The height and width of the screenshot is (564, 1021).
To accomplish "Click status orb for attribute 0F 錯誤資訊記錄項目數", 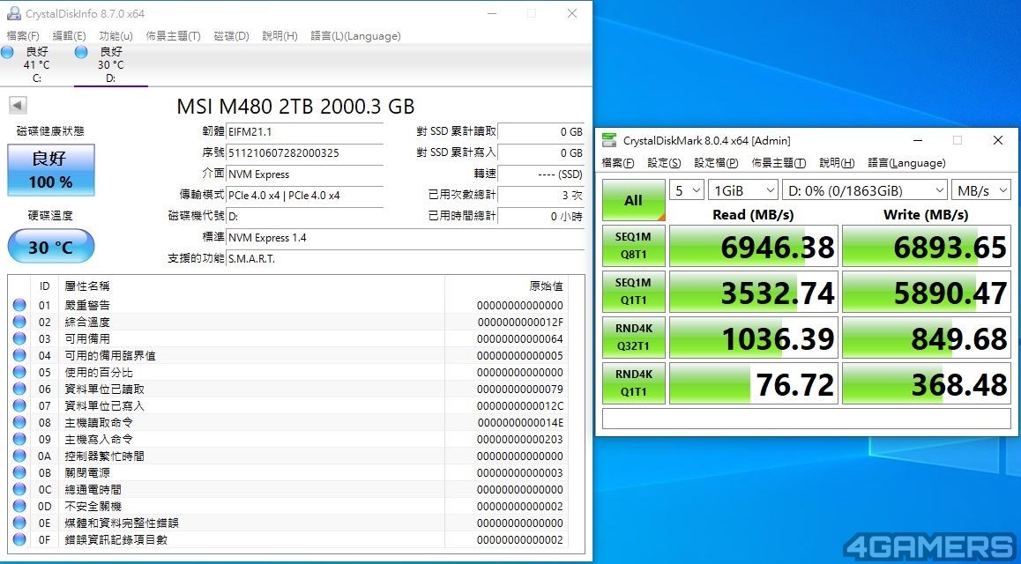I will coord(19,539).
